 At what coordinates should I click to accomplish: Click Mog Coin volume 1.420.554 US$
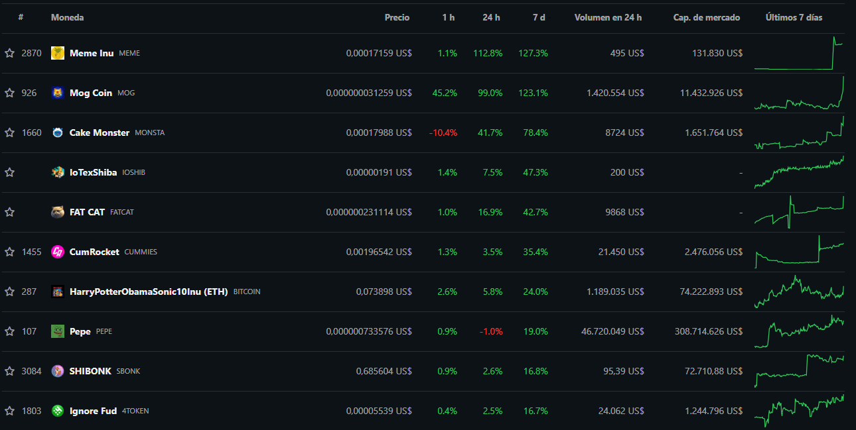615,93
